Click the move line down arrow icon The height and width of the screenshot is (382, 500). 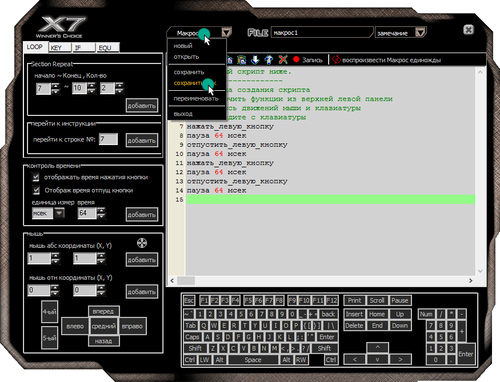(255, 59)
